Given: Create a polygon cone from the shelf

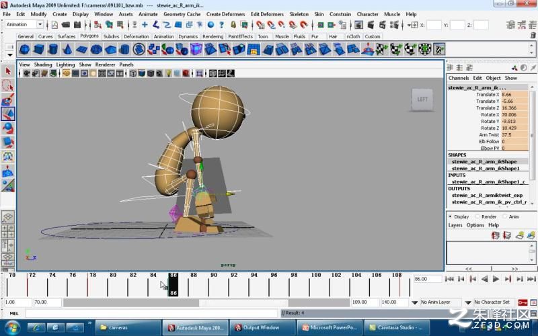Looking at the screenshot, I should pos(67,49).
